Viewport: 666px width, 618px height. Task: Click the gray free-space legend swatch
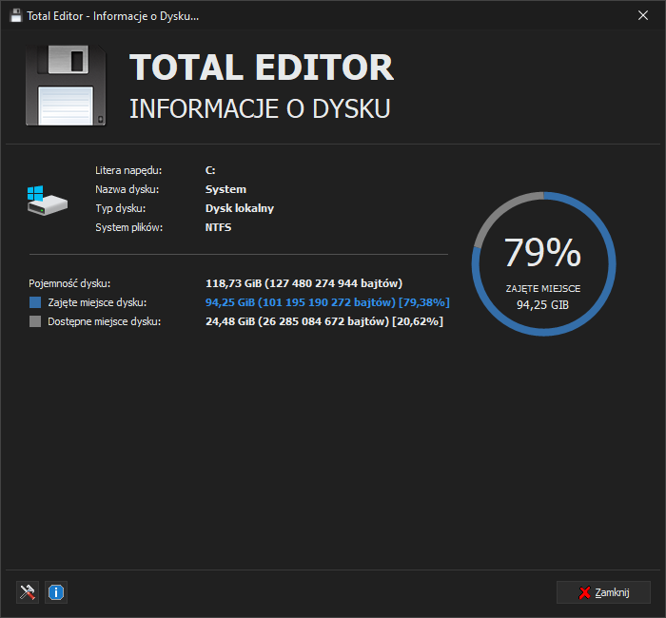tap(35, 321)
